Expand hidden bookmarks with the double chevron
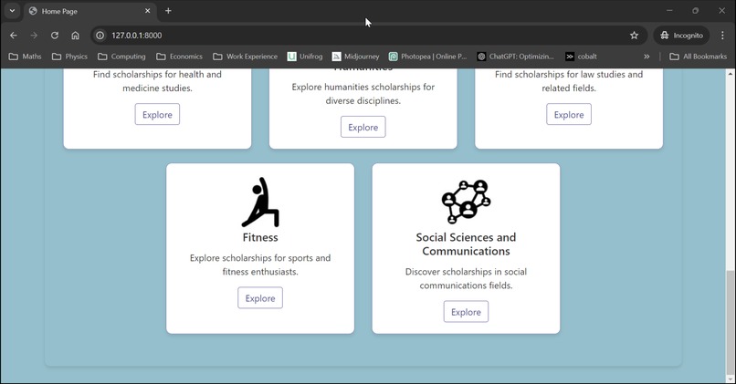Viewport: 736px width, 384px height. [647, 57]
